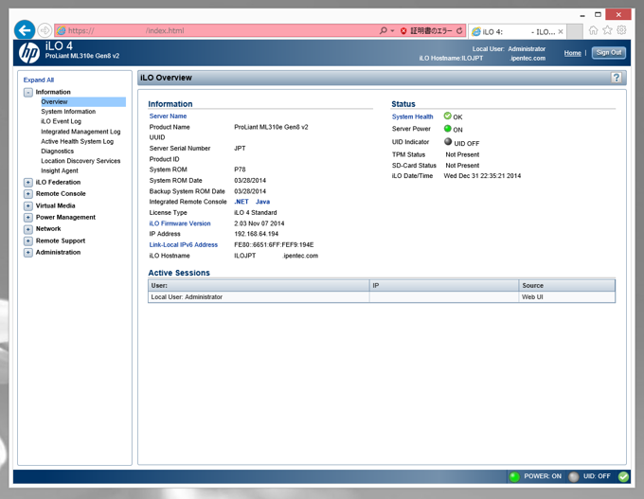This screenshot has width=644, height=499.
Task: Collapse the Information tree node
Action: pyautogui.click(x=27, y=93)
